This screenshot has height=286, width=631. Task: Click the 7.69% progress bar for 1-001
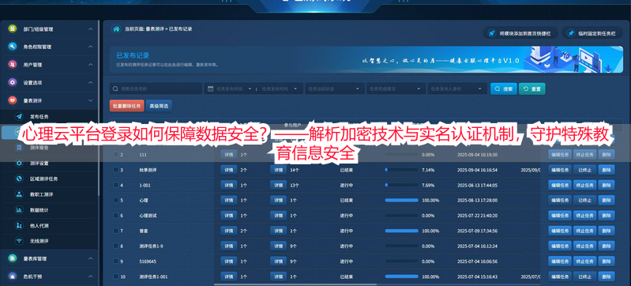click(x=402, y=186)
